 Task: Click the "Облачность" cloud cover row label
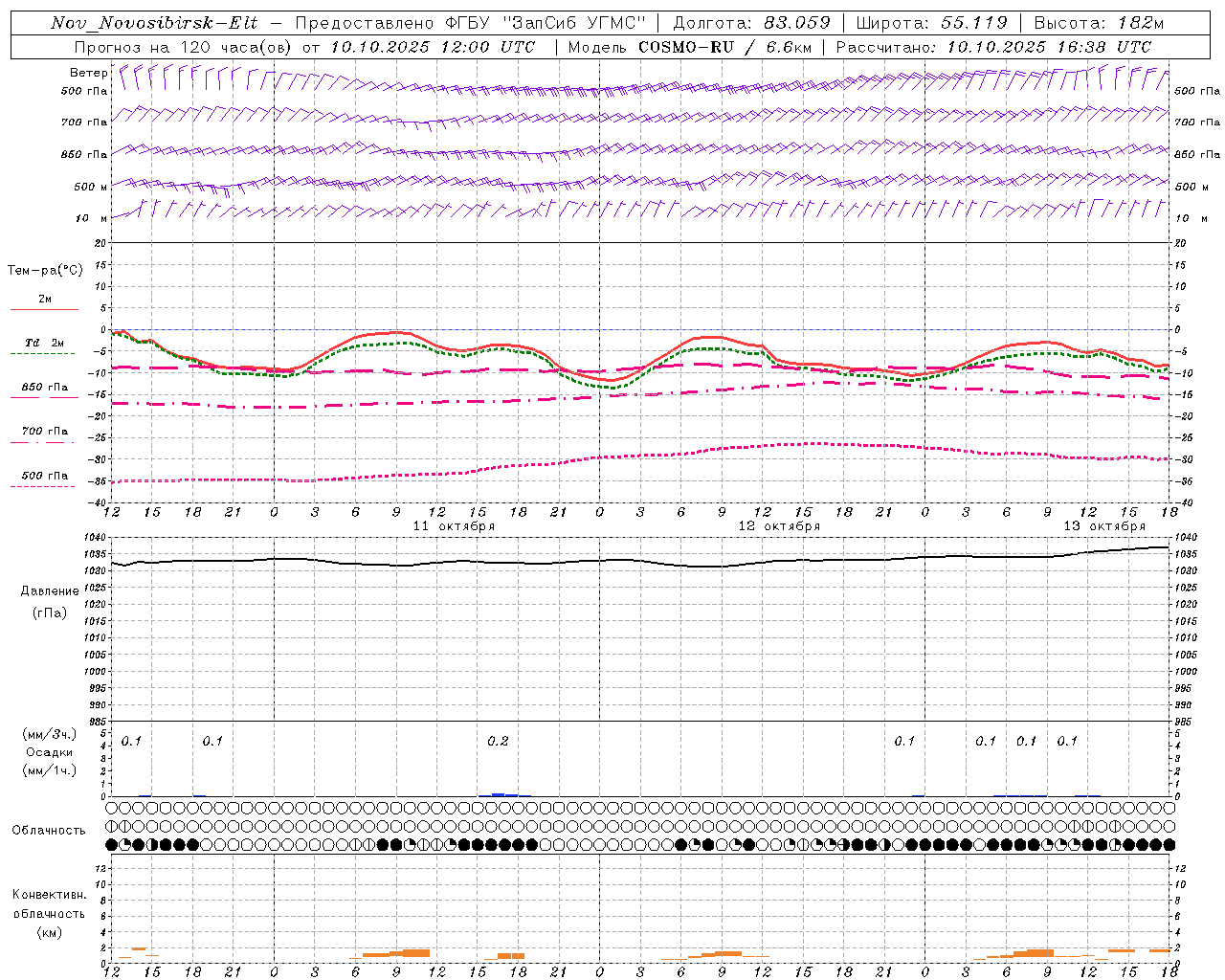pyautogui.click(x=49, y=831)
